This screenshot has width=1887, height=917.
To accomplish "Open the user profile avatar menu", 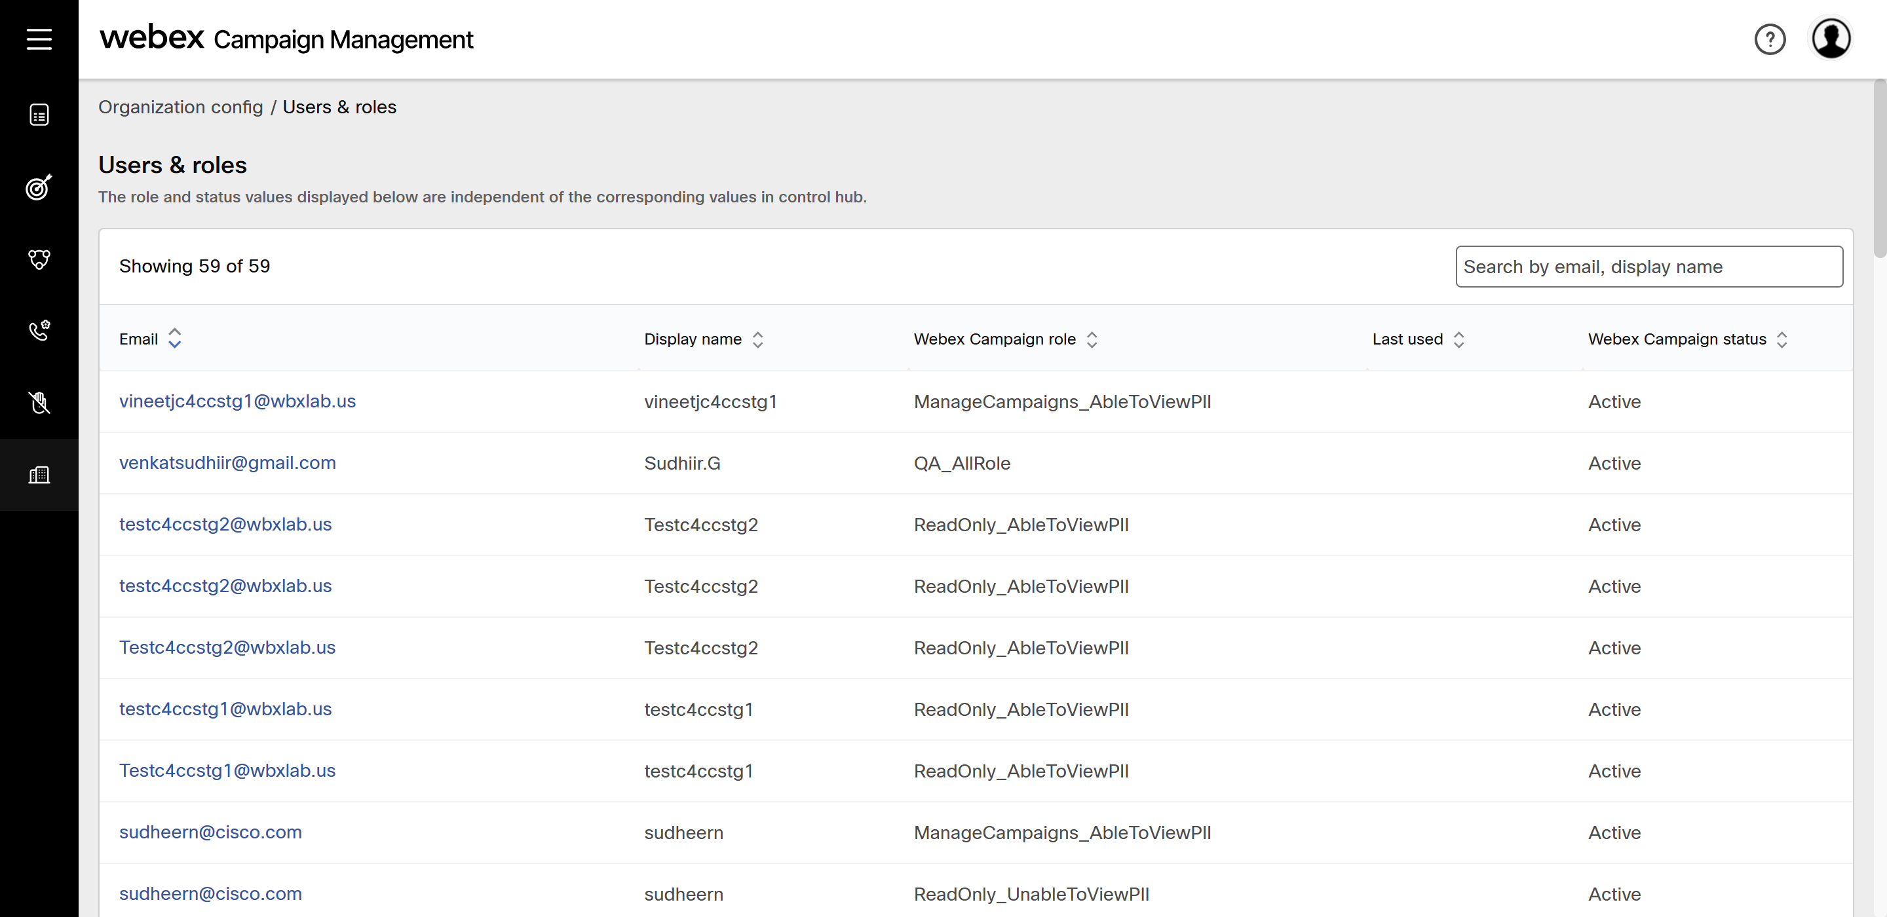I will point(1831,39).
